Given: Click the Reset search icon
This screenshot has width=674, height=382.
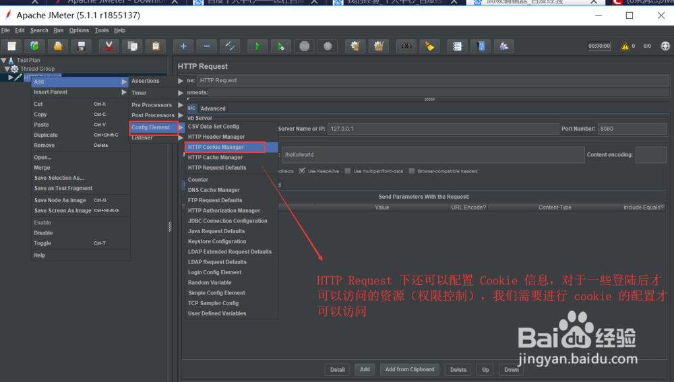Looking at the screenshot, I should 429,46.
